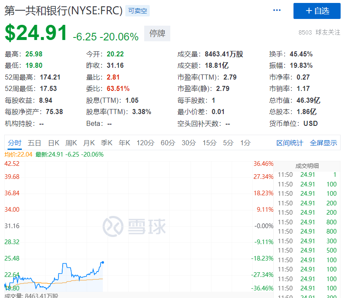Click the 每股收益 value 8.94

click(45, 100)
